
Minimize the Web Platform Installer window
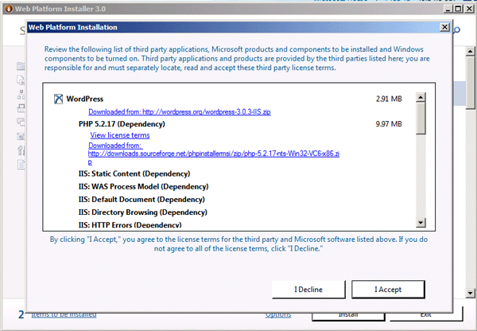click(x=448, y=9)
